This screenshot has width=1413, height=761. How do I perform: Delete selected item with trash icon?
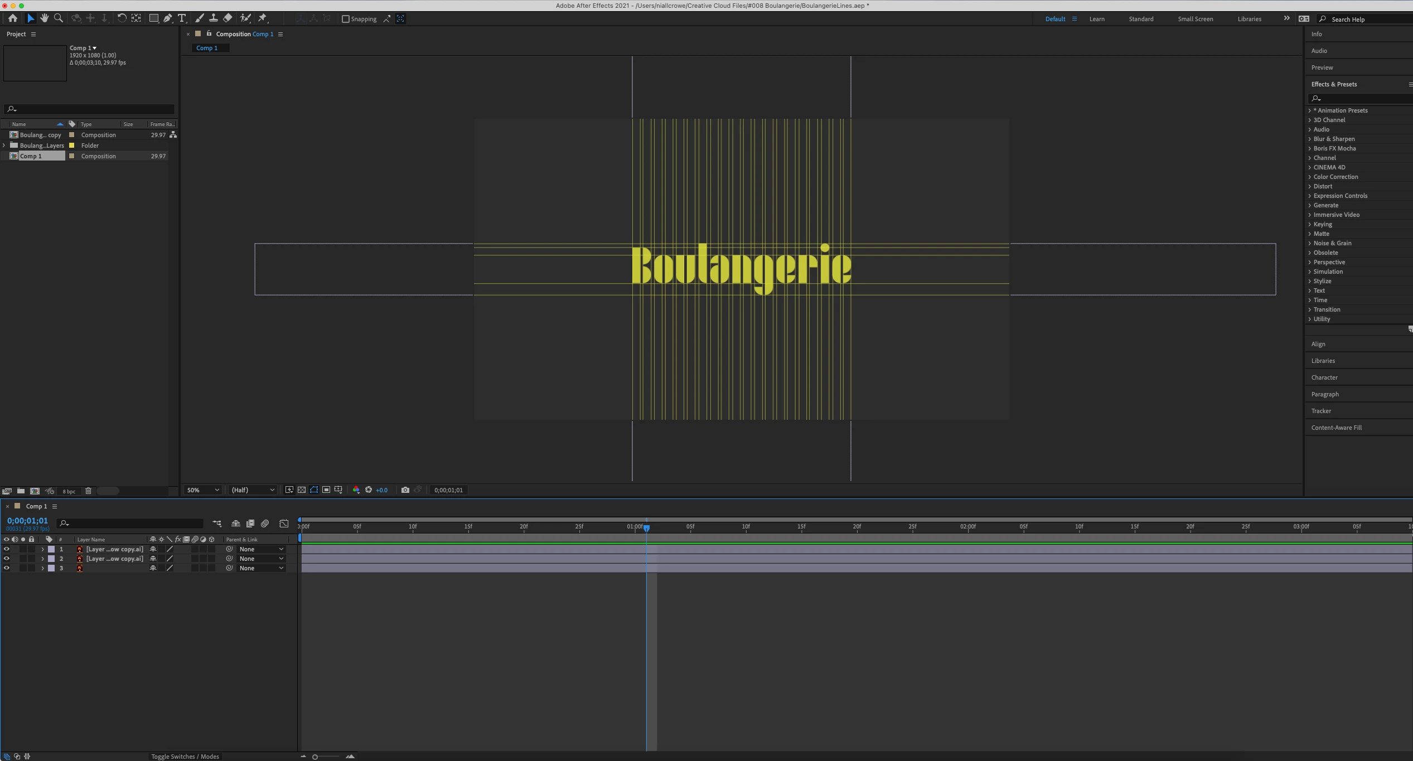[x=88, y=491]
